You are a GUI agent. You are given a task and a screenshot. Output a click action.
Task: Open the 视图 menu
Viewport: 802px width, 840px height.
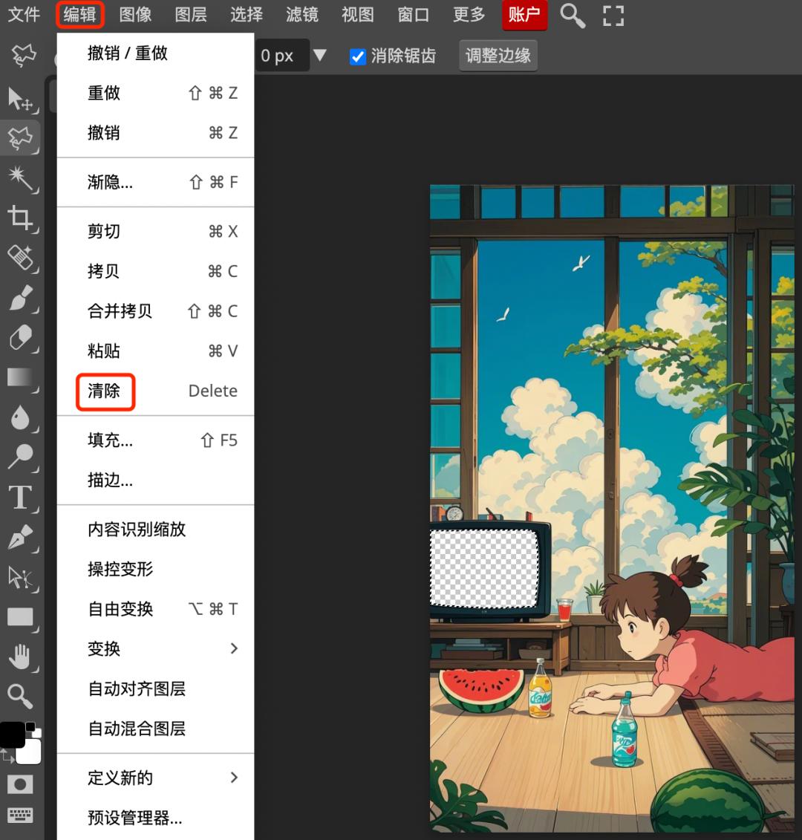pos(358,14)
